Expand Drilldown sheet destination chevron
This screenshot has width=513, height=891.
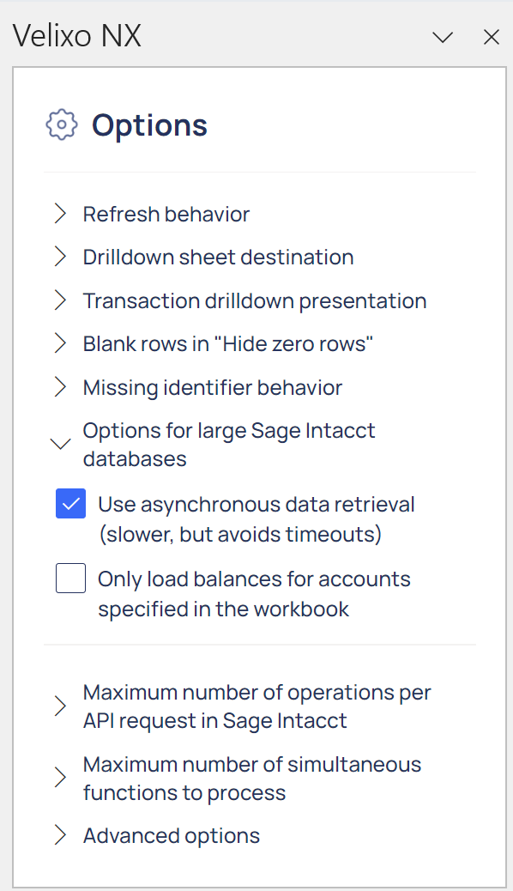(60, 257)
